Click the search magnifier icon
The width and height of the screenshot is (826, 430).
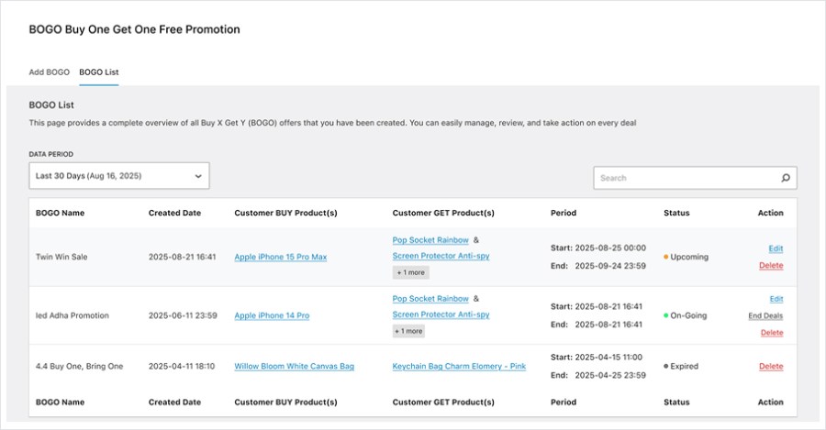pyautogui.click(x=785, y=178)
